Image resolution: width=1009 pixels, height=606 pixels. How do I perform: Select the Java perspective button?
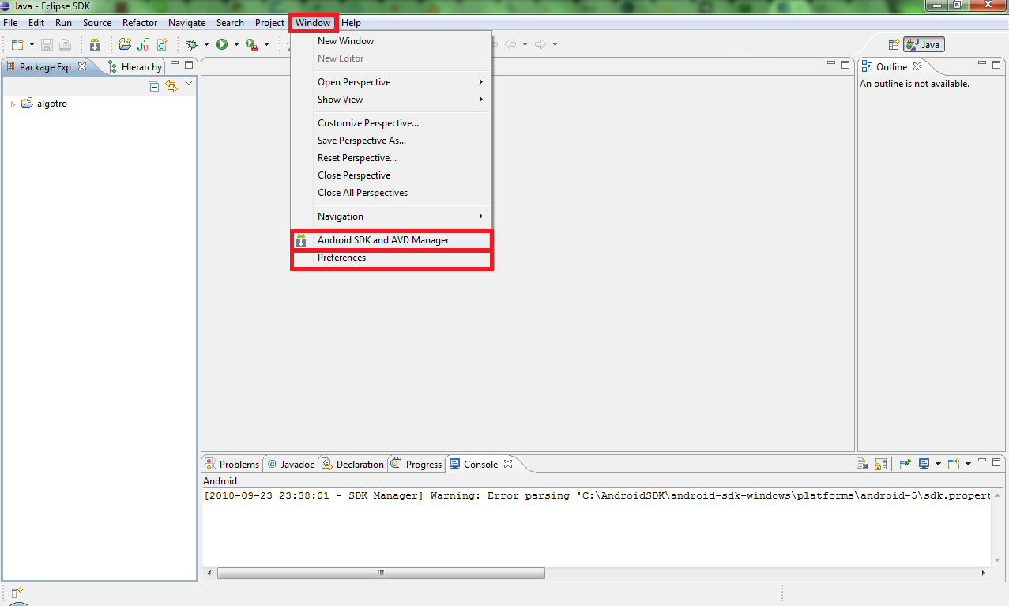pyautogui.click(x=924, y=45)
